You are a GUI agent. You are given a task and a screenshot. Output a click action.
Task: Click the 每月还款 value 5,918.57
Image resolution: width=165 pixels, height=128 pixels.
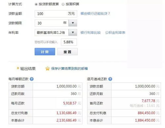click(x=70, y=103)
